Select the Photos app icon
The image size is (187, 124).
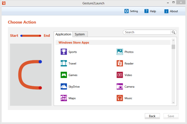[x=120, y=52]
